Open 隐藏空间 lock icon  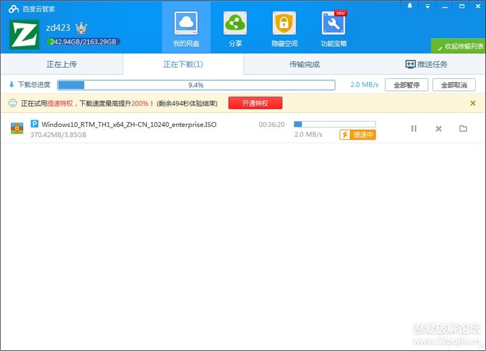point(284,24)
